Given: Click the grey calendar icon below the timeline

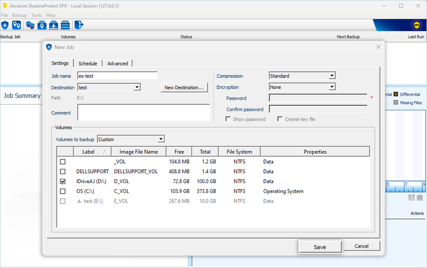Looking at the screenshot, I should click(x=411, y=197).
